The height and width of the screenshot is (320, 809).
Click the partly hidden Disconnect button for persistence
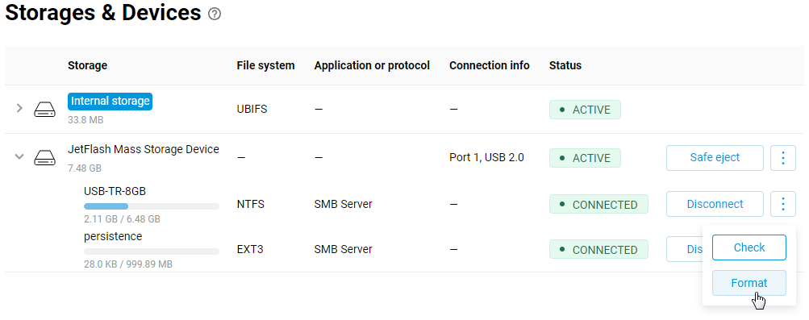[685, 249]
